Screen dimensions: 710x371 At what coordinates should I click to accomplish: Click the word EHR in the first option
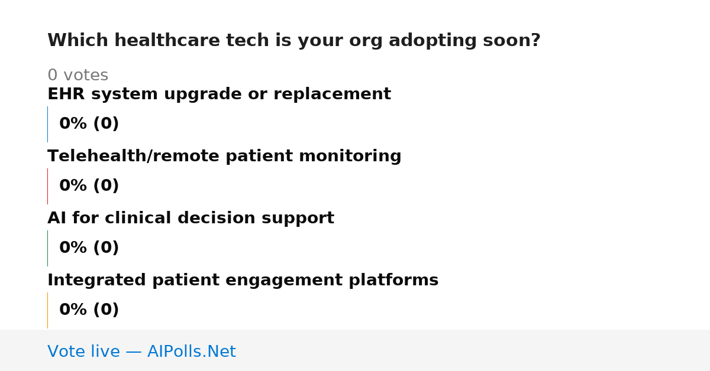[66, 95]
